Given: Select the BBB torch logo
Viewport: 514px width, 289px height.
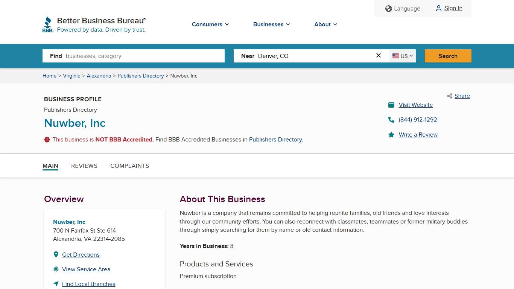Looking at the screenshot, I should [x=47, y=23].
